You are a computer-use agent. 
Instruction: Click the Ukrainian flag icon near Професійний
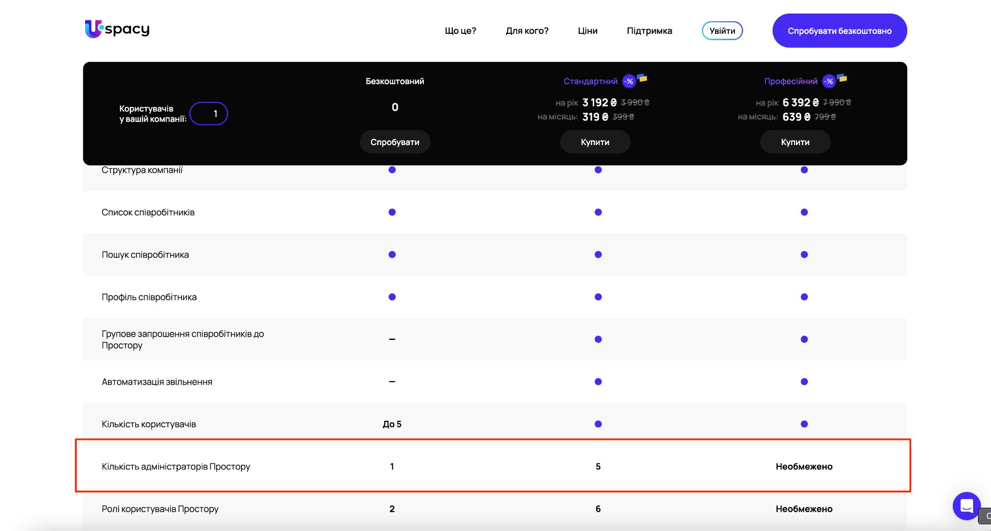pyautogui.click(x=842, y=77)
